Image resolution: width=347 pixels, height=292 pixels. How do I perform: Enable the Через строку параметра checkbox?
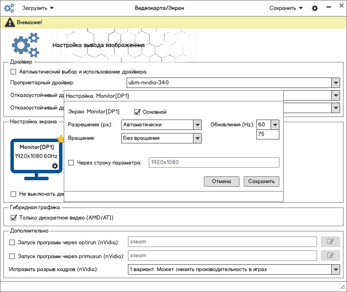point(72,163)
